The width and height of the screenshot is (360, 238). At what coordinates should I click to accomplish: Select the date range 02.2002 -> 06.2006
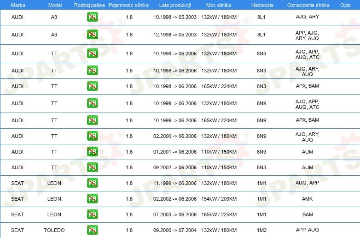(x=175, y=199)
